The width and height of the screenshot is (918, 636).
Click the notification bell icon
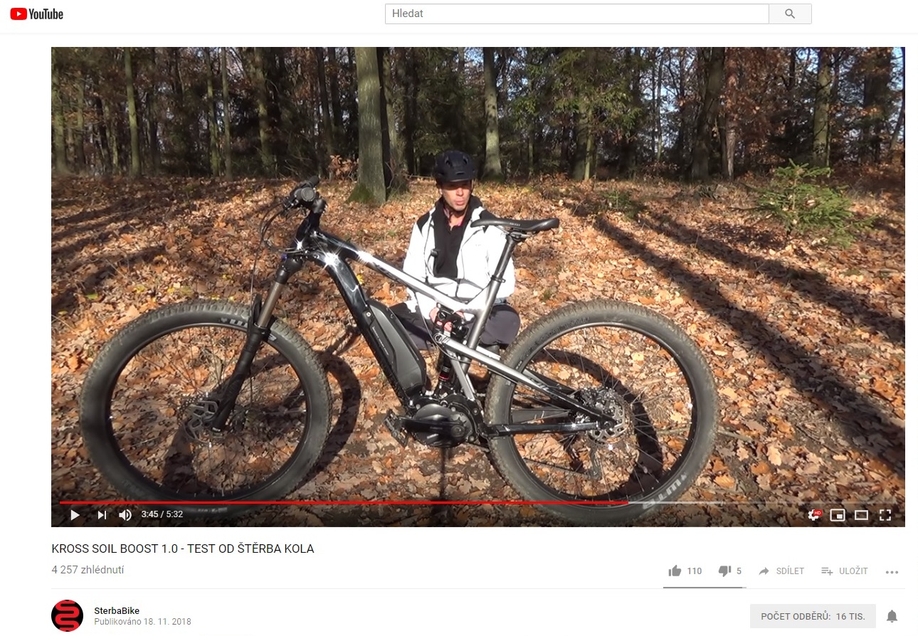coord(892,616)
